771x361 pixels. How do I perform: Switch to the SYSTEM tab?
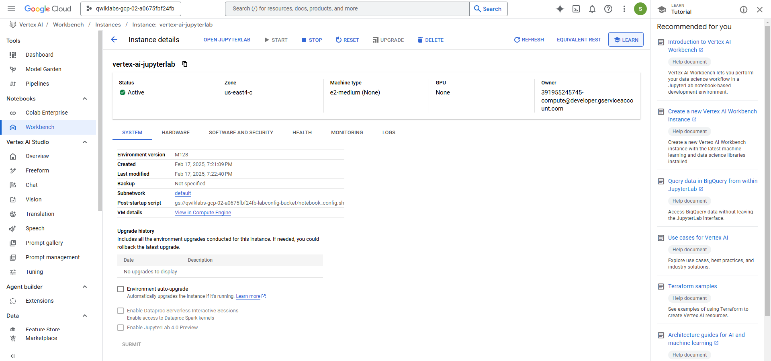point(132,132)
